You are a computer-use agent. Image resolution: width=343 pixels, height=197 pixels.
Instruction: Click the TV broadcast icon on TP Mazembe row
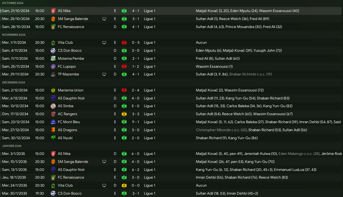point(104,74)
